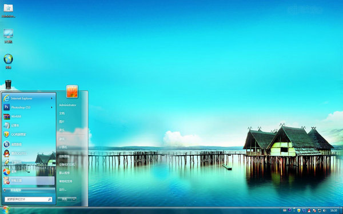Open Documents (文档) in Start menu
This screenshot has height=214, width=343.
click(62, 114)
